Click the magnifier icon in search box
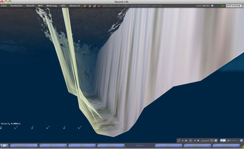This screenshot has width=244, height=149. coord(242,6)
